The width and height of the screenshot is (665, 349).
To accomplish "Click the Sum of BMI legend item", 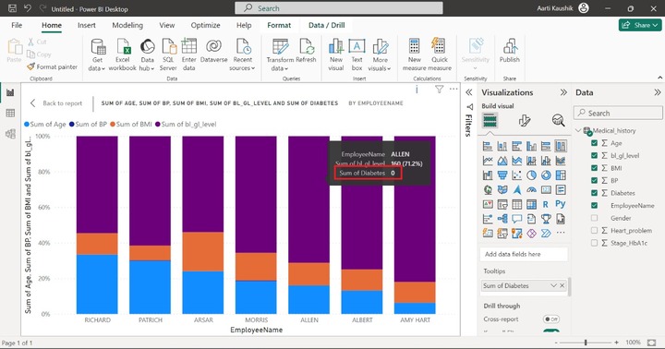I will click(x=131, y=125).
